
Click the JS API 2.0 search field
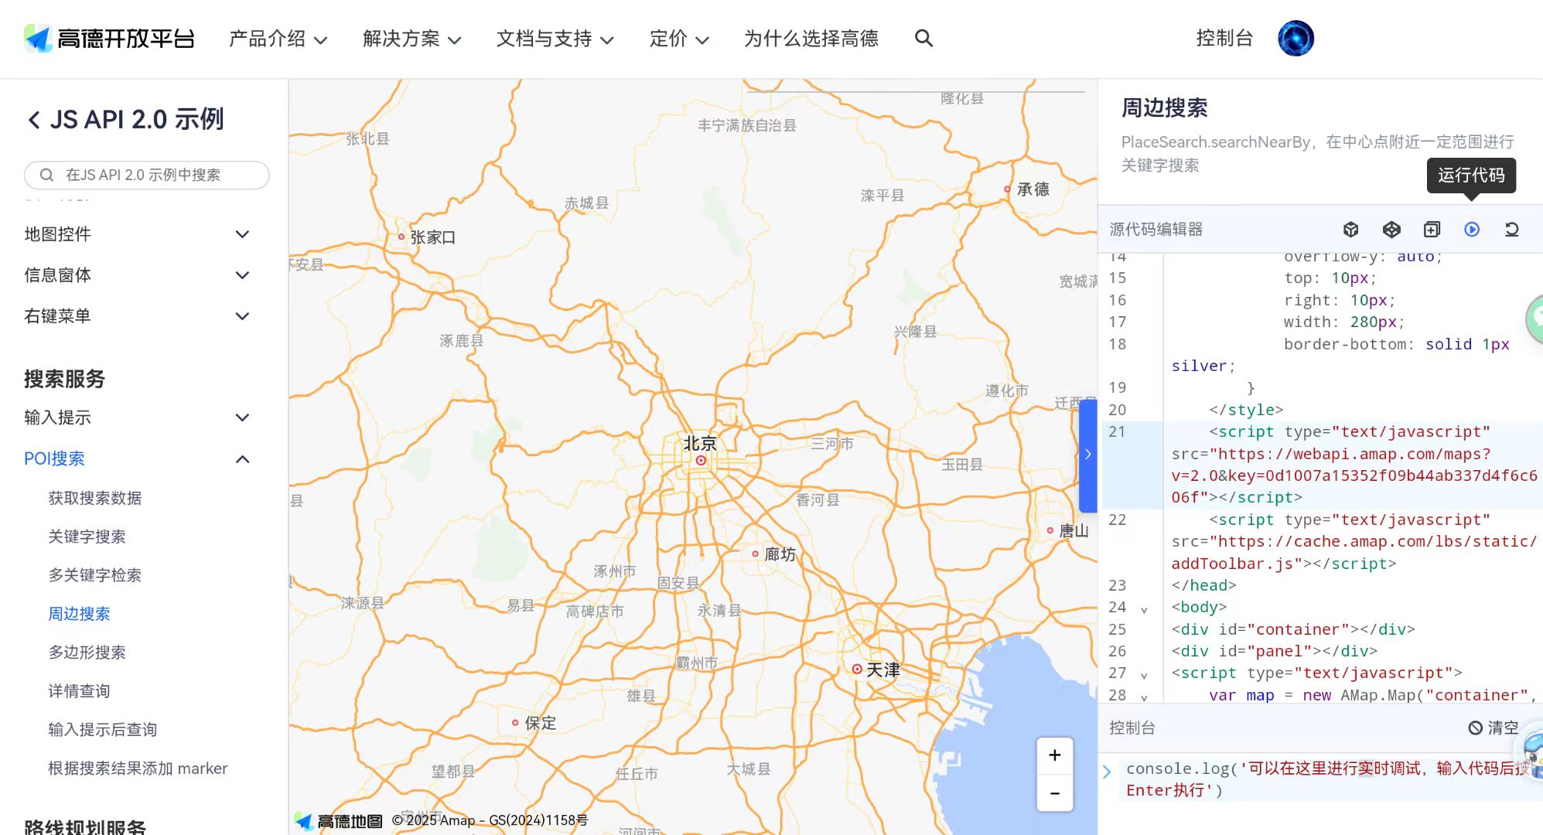click(x=147, y=176)
